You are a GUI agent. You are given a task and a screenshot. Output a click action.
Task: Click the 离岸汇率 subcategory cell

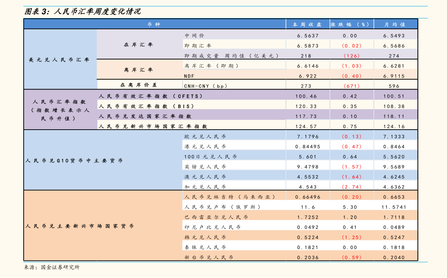click(x=138, y=70)
